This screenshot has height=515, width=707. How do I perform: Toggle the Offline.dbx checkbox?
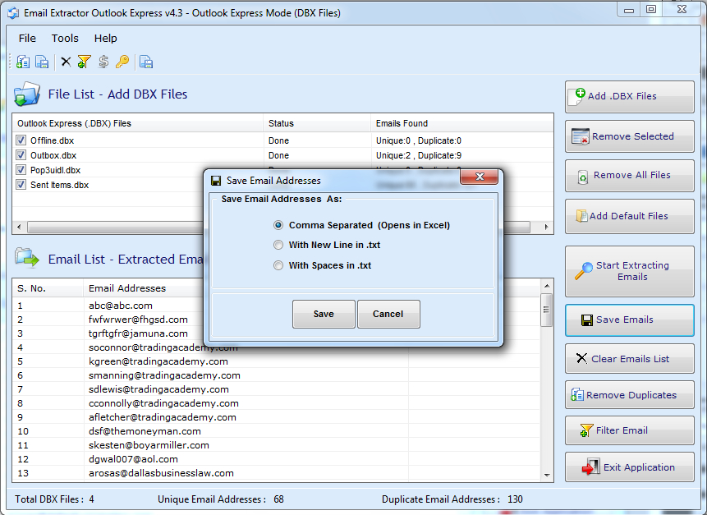[x=21, y=140]
